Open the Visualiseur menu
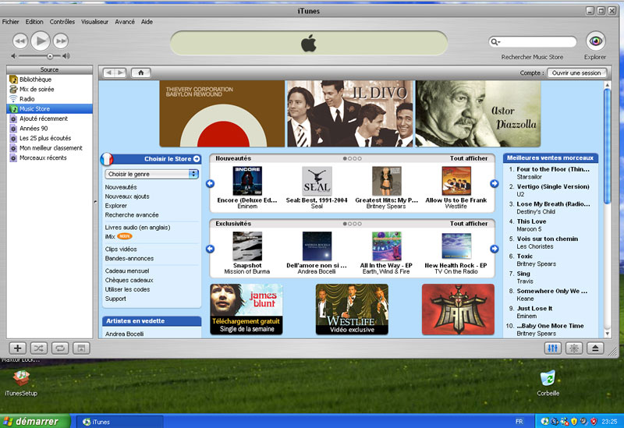Screen dimensions: 624x428 point(94,22)
